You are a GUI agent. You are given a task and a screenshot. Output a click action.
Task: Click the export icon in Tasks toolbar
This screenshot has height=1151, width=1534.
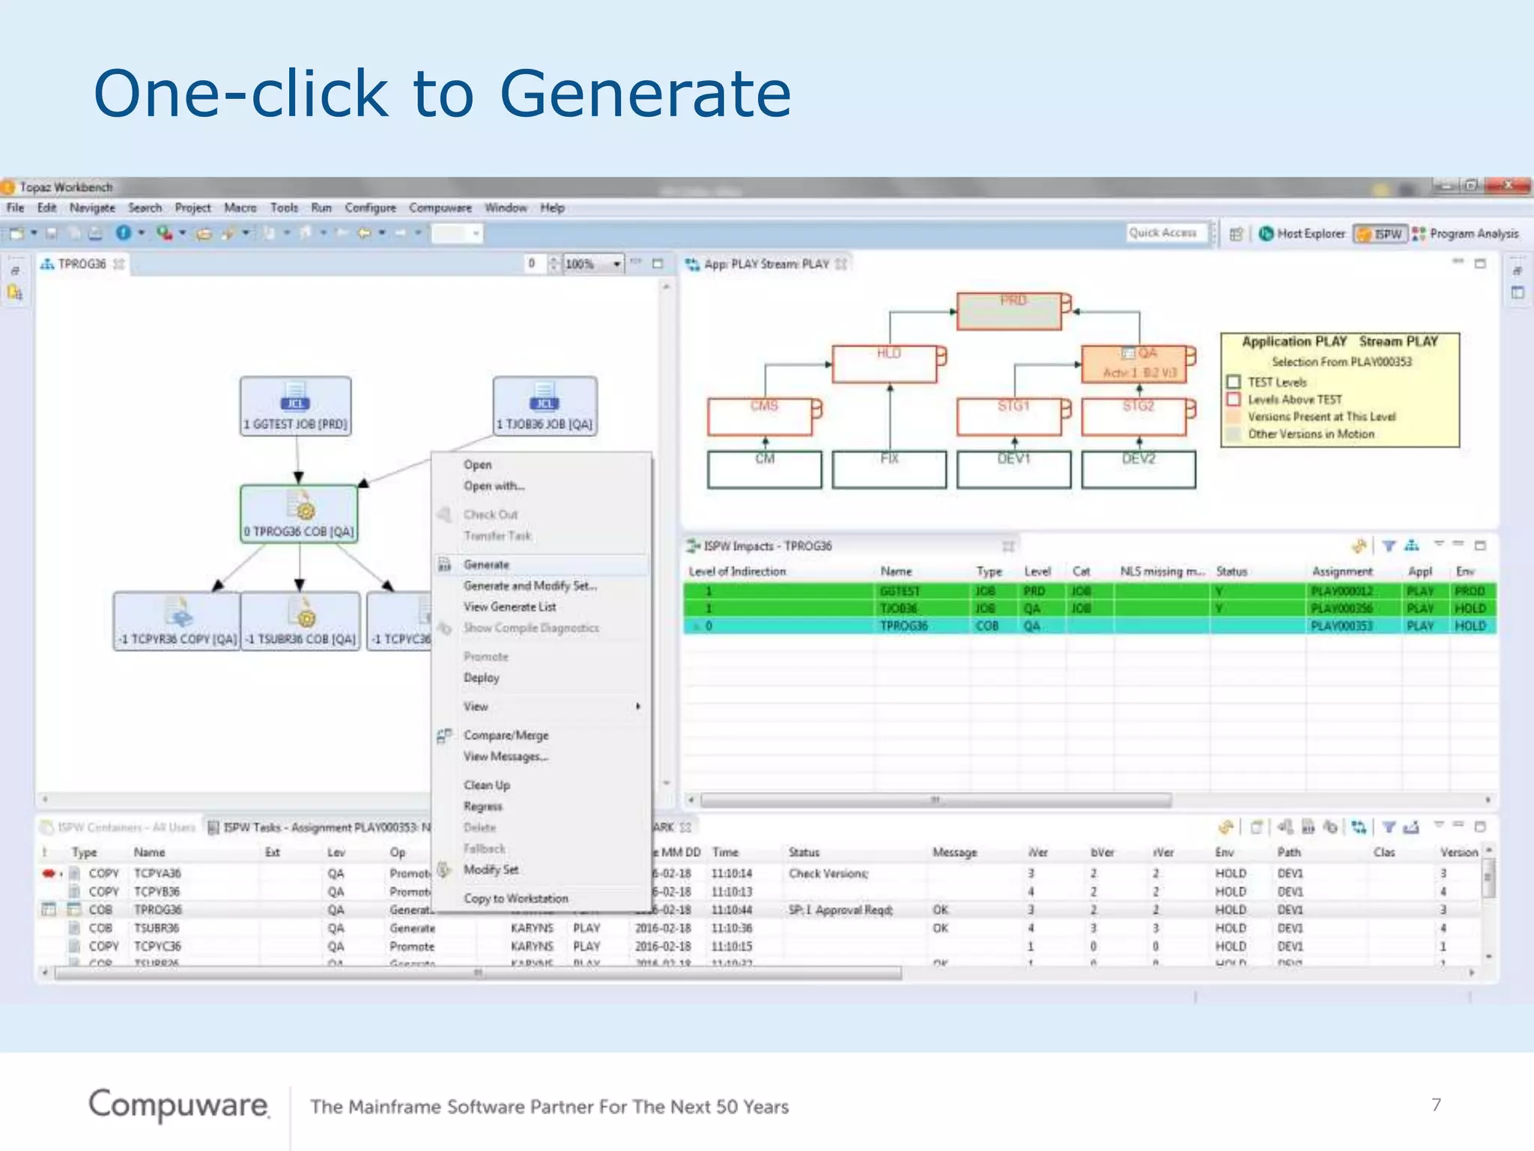(x=1411, y=827)
